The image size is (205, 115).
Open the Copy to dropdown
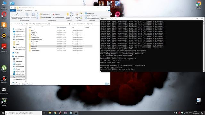point(45,17)
